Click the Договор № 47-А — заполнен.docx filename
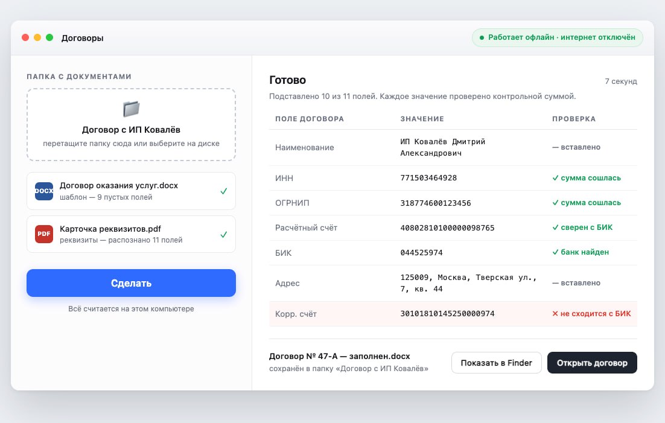This screenshot has height=423, width=665. (340, 357)
